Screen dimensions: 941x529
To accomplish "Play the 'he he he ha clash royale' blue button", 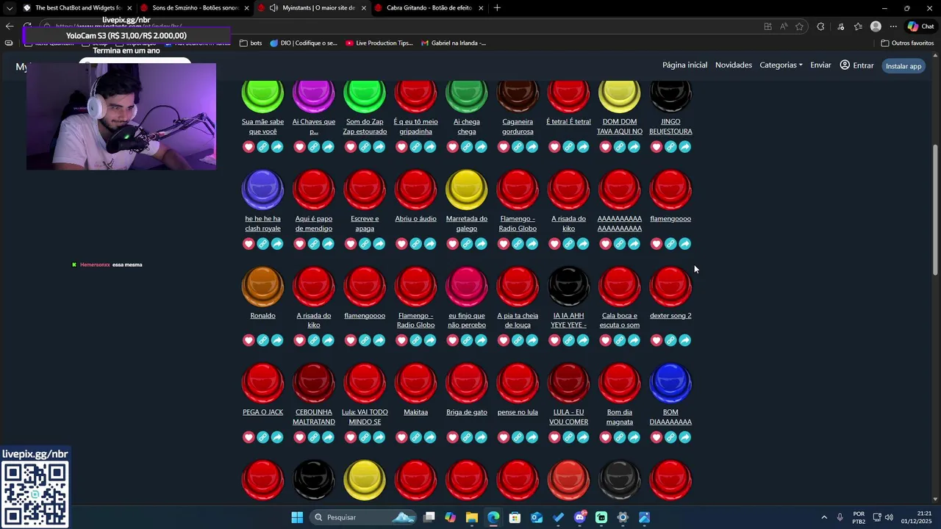I will point(262,190).
